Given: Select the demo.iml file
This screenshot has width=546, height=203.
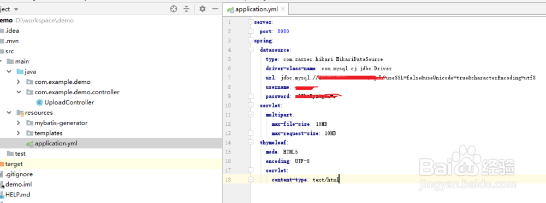Looking at the screenshot, I should click(19, 184).
